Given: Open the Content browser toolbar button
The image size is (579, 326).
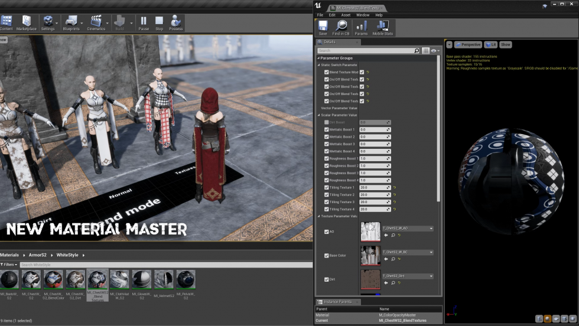Looking at the screenshot, I should click(6, 23).
